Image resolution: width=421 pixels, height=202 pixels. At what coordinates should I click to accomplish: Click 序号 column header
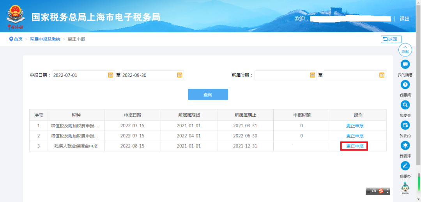(39, 115)
